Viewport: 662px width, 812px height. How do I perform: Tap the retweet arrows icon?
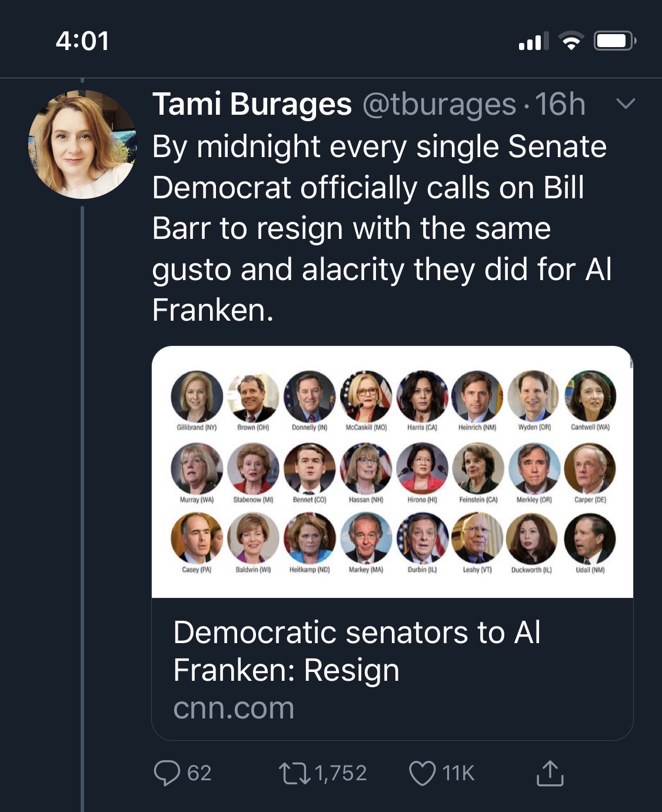point(294,773)
